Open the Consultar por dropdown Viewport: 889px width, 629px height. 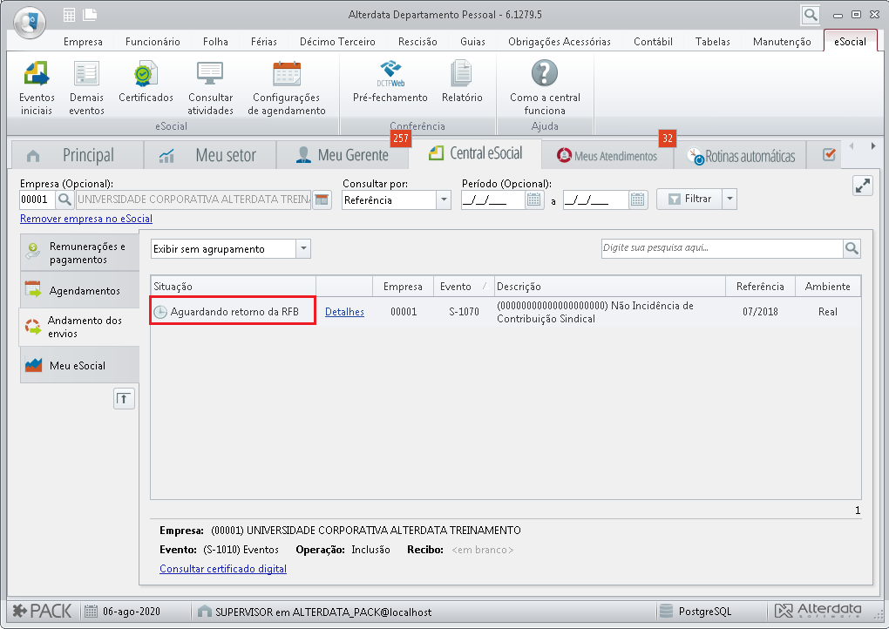point(444,200)
